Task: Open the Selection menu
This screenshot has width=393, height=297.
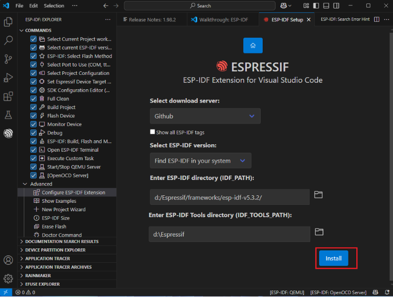Action: click(x=54, y=6)
